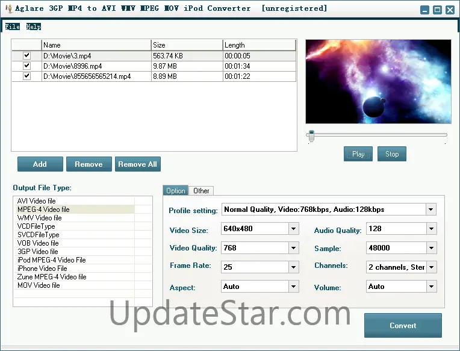Expand the Video Size dropdown
Viewport: 460px width, 351px height.
pos(293,229)
